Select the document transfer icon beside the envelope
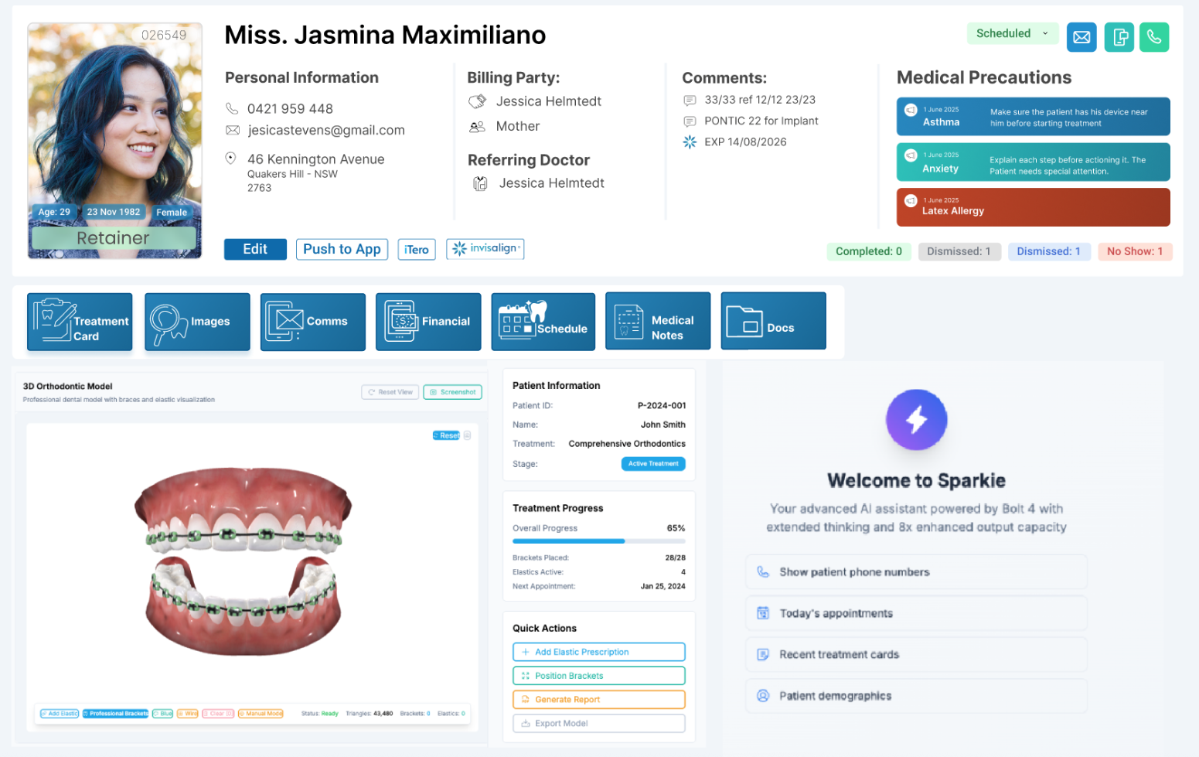Image resolution: width=1199 pixels, height=757 pixels. pos(1119,36)
